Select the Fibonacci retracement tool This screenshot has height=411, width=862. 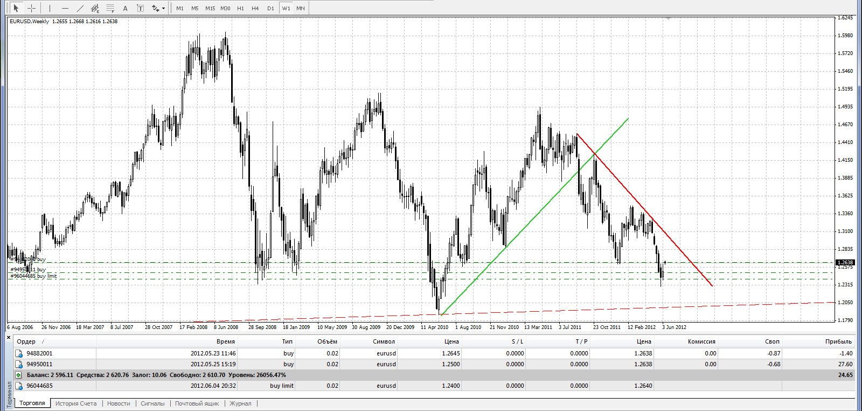coord(110,8)
